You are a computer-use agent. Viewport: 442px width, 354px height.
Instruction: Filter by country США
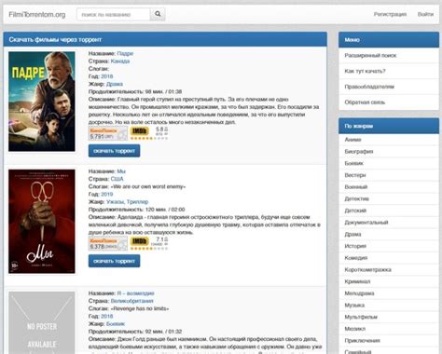click(117, 179)
